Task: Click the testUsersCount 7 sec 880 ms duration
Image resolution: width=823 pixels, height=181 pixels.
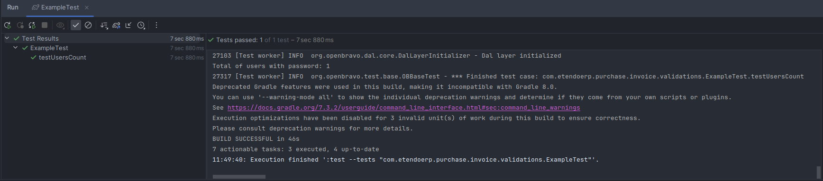Action: tap(187, 58)
